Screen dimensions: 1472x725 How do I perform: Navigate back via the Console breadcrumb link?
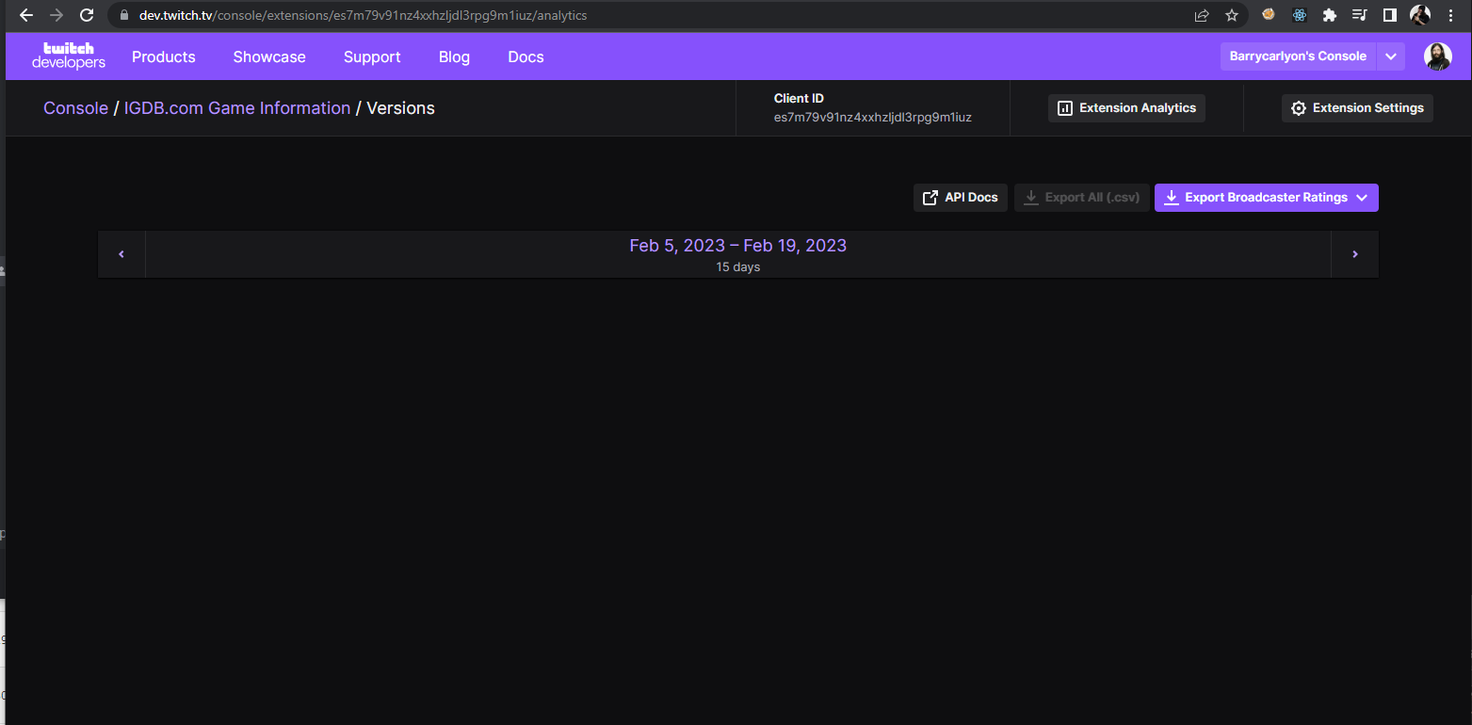pyautogui.click(x=75, y=107)
